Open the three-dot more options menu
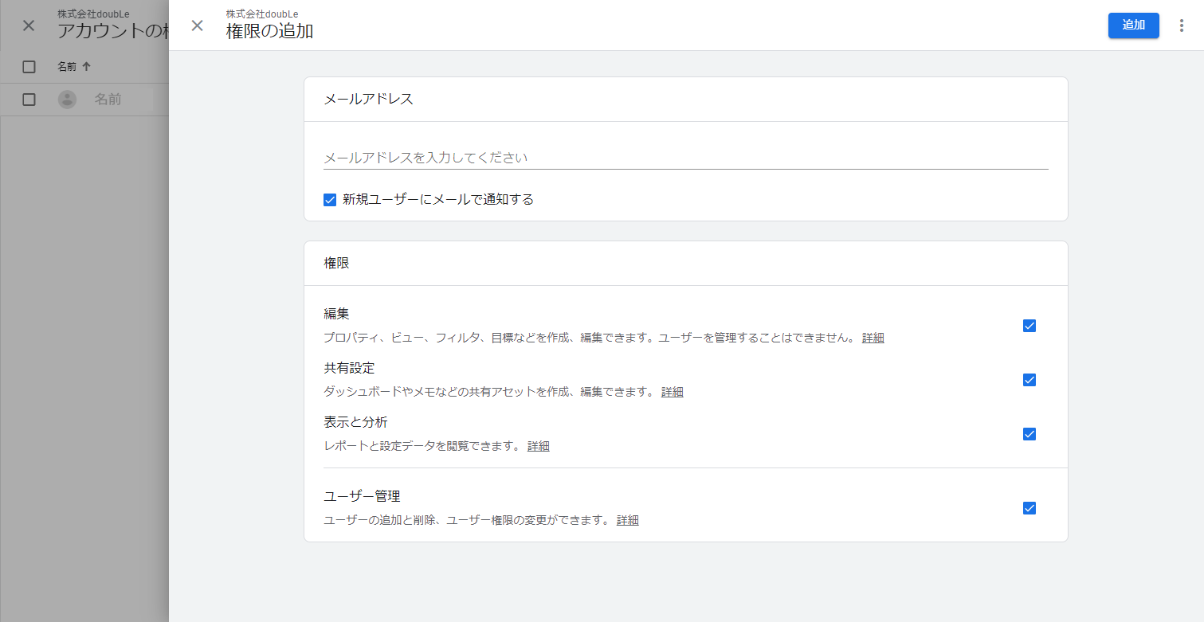 pos(1182,25)
